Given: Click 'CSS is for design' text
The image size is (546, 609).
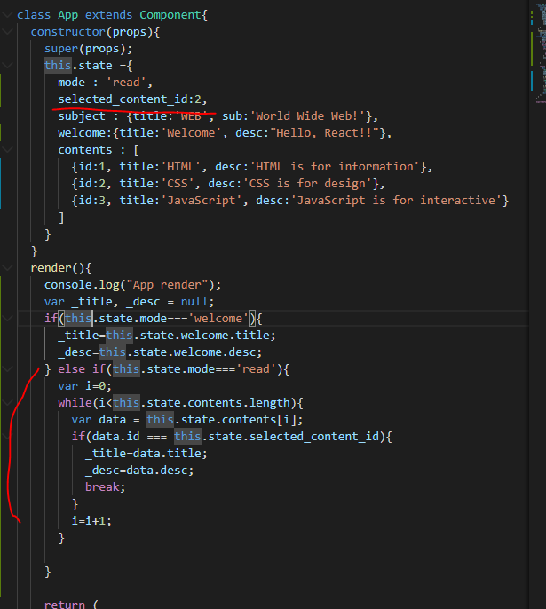Looking at the screenshot, I should point(307,183).
